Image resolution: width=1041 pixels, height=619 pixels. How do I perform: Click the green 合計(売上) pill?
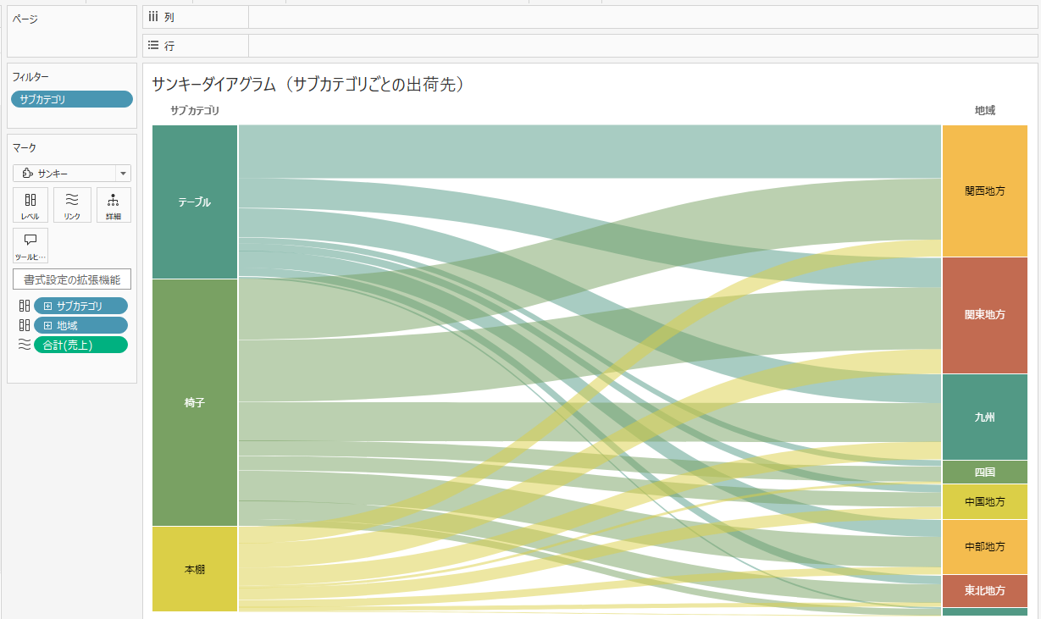coord(80,345)
